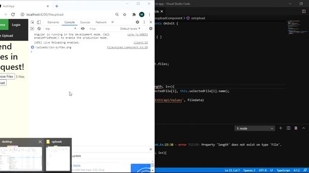Select the /uploads/css-syntax.png log message

pos(53,47)
